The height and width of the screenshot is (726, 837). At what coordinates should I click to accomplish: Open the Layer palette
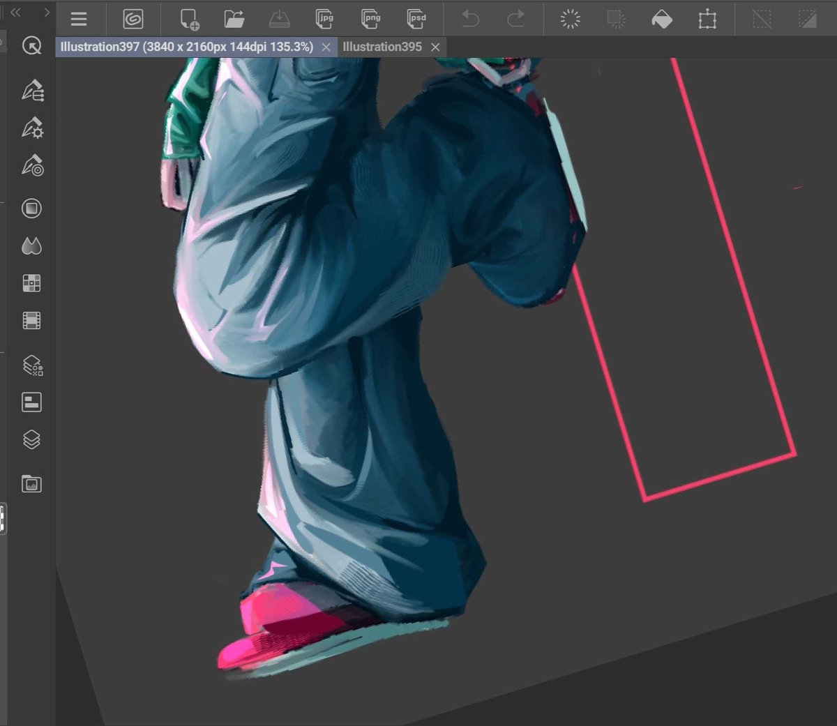[x=32, y=440]
